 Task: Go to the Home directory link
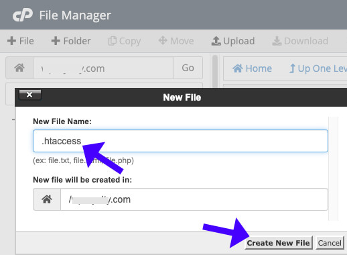pos(252,68)
